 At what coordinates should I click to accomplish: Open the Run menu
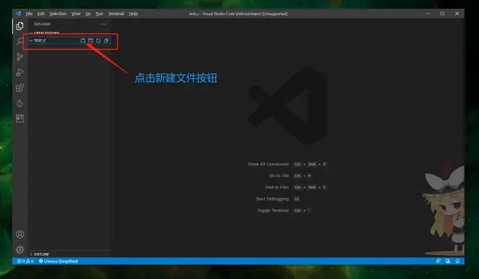(99, 14)
